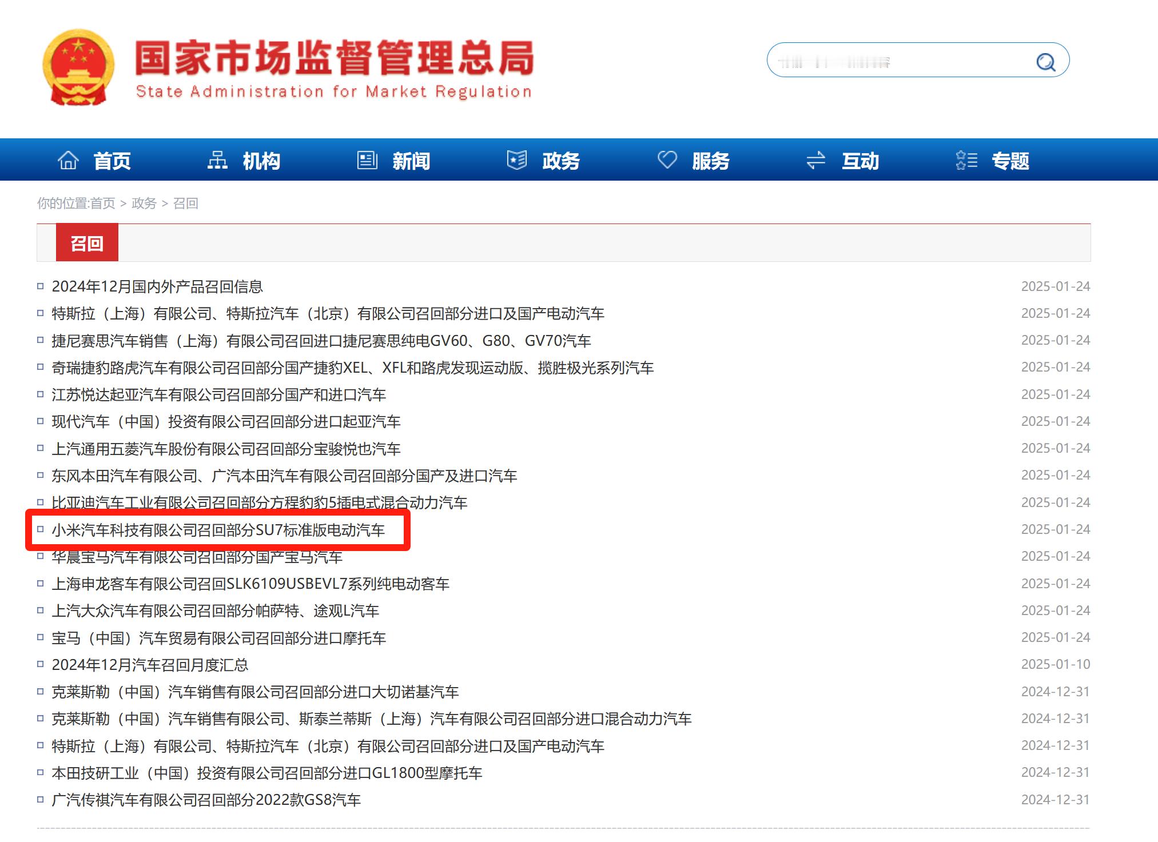Open the 机构 navigation menu
This screenshot has width=1158, height=842.
pyautogui.click(x=261, y=161)
